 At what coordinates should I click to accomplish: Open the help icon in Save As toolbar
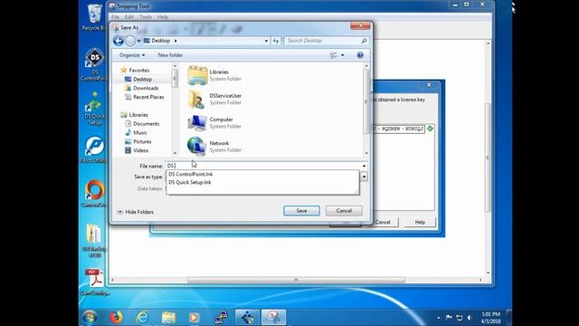point(360,55)
